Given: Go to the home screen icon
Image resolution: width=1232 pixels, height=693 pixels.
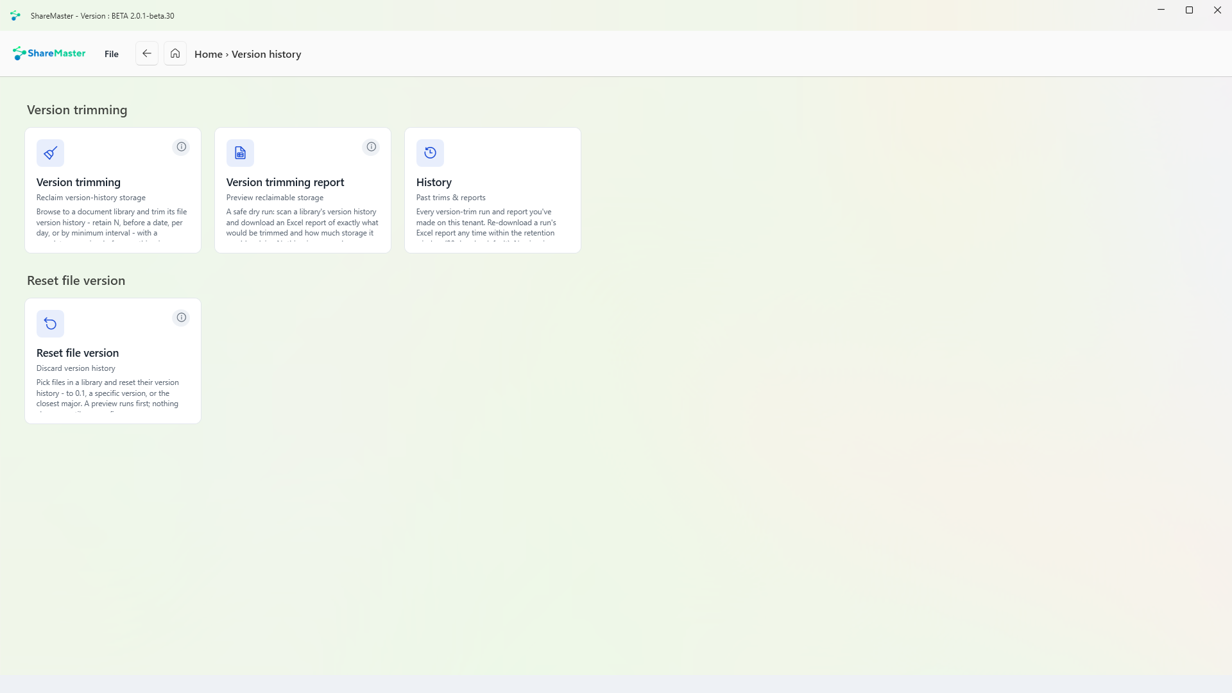Looking at the screenshot, I should click(175, 54).
